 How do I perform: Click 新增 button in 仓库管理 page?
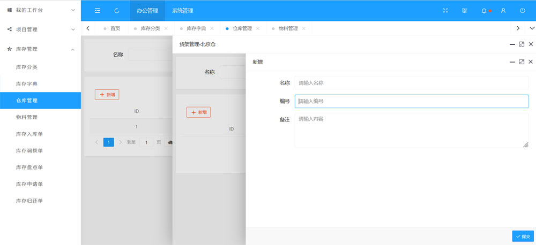click(x=107, y=95)
